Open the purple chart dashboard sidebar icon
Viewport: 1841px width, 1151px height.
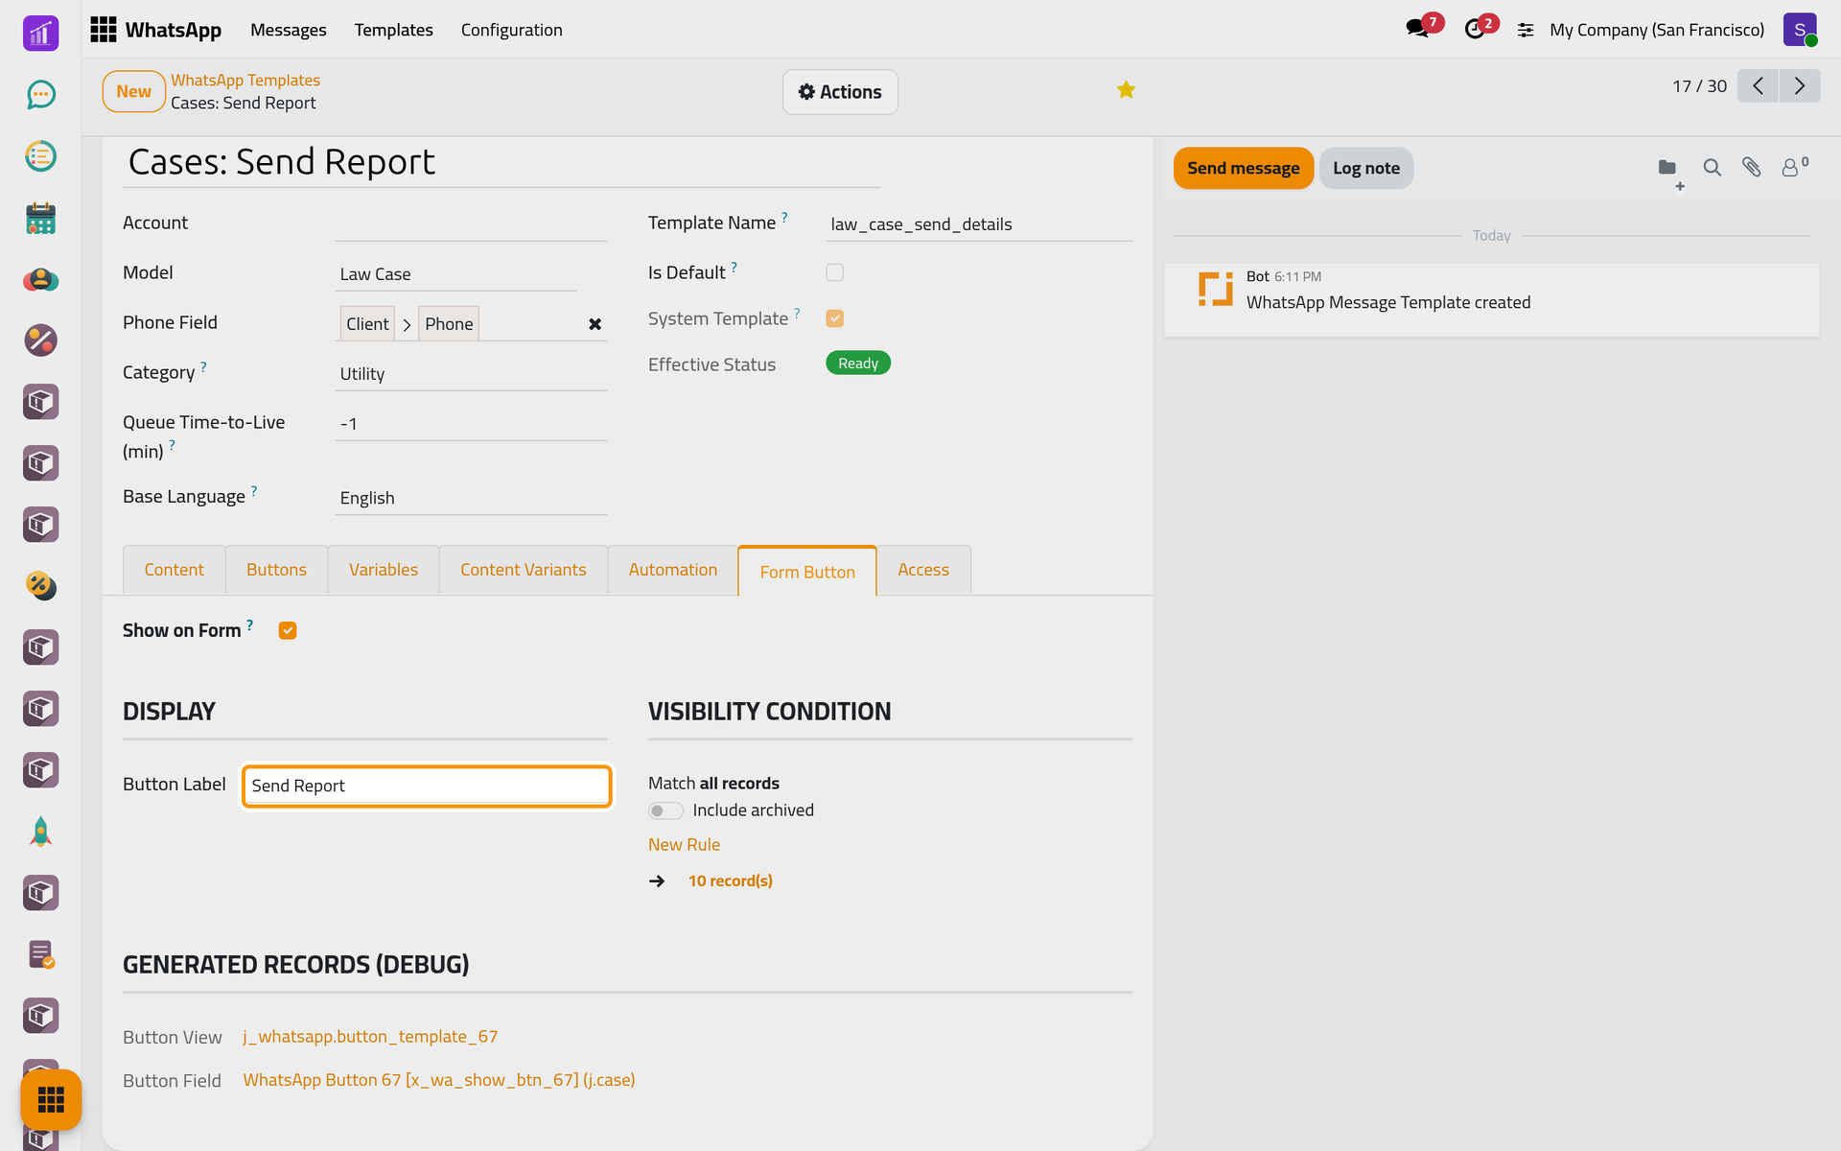[40, 34]
